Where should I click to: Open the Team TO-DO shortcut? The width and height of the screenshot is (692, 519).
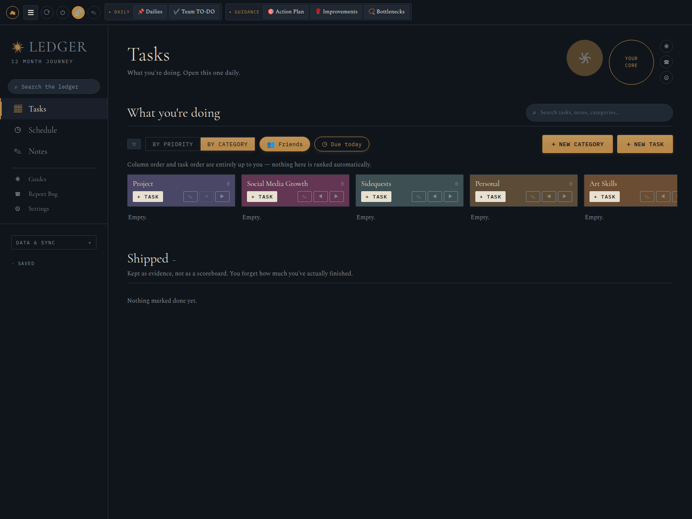tap(194, 12)
